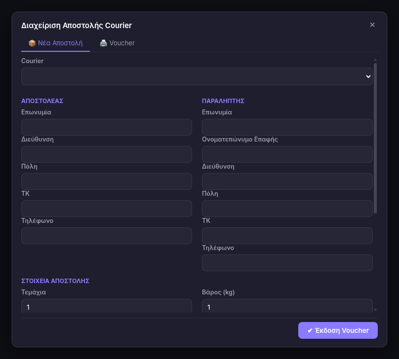
Task: Focus the sender Τηλέφωνο field
Action: pyautogui.click(x=107, y=236)
